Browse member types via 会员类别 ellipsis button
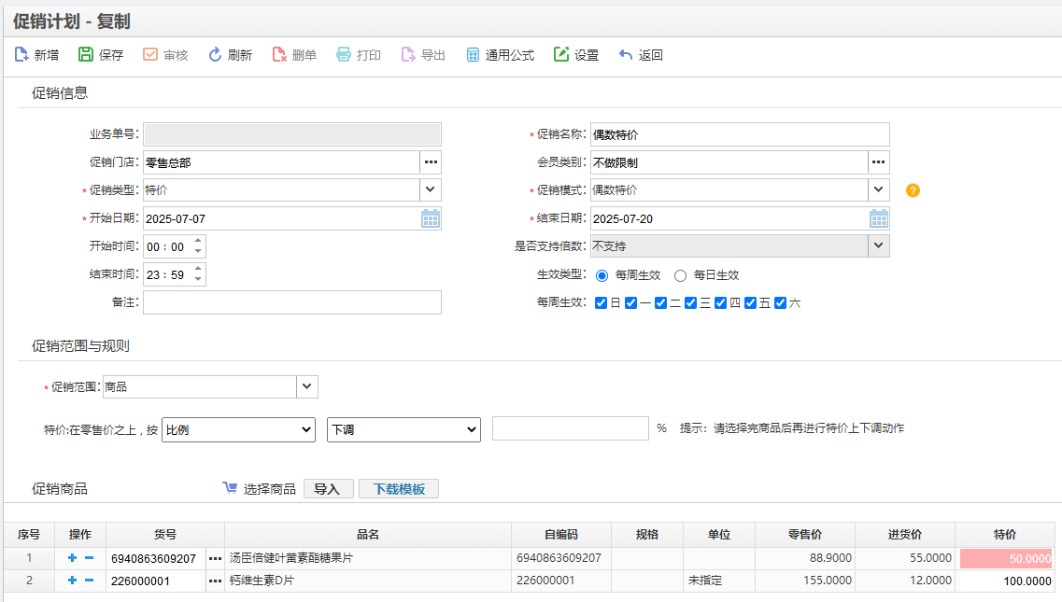Screen dimensions: 1062x602 click(878, 162)
